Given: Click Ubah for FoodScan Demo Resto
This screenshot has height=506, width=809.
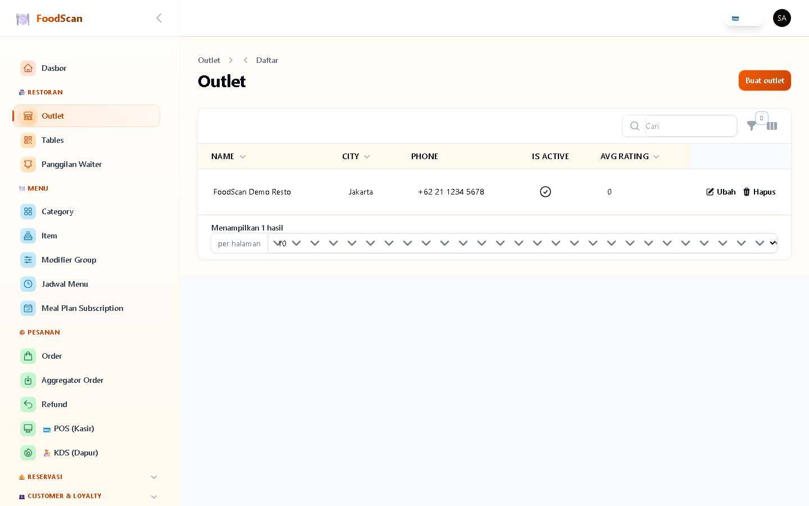Looking at the screenshot, I should (x=721, y=192).
